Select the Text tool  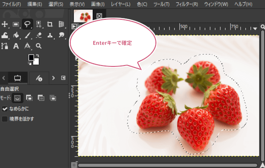click(16, 46)
